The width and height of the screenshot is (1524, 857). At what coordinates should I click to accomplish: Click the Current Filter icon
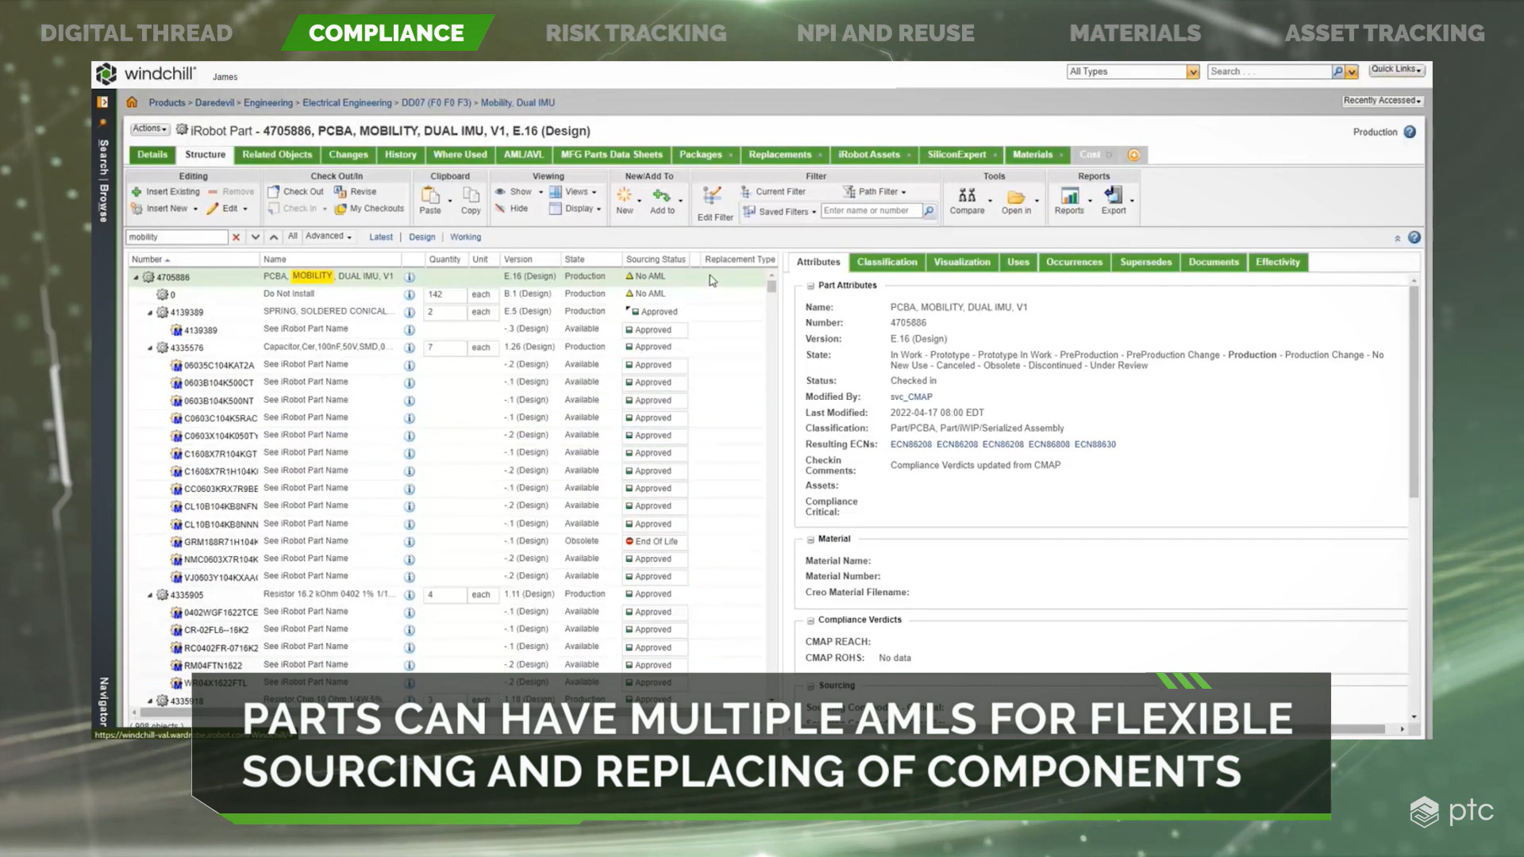[746, 192]
